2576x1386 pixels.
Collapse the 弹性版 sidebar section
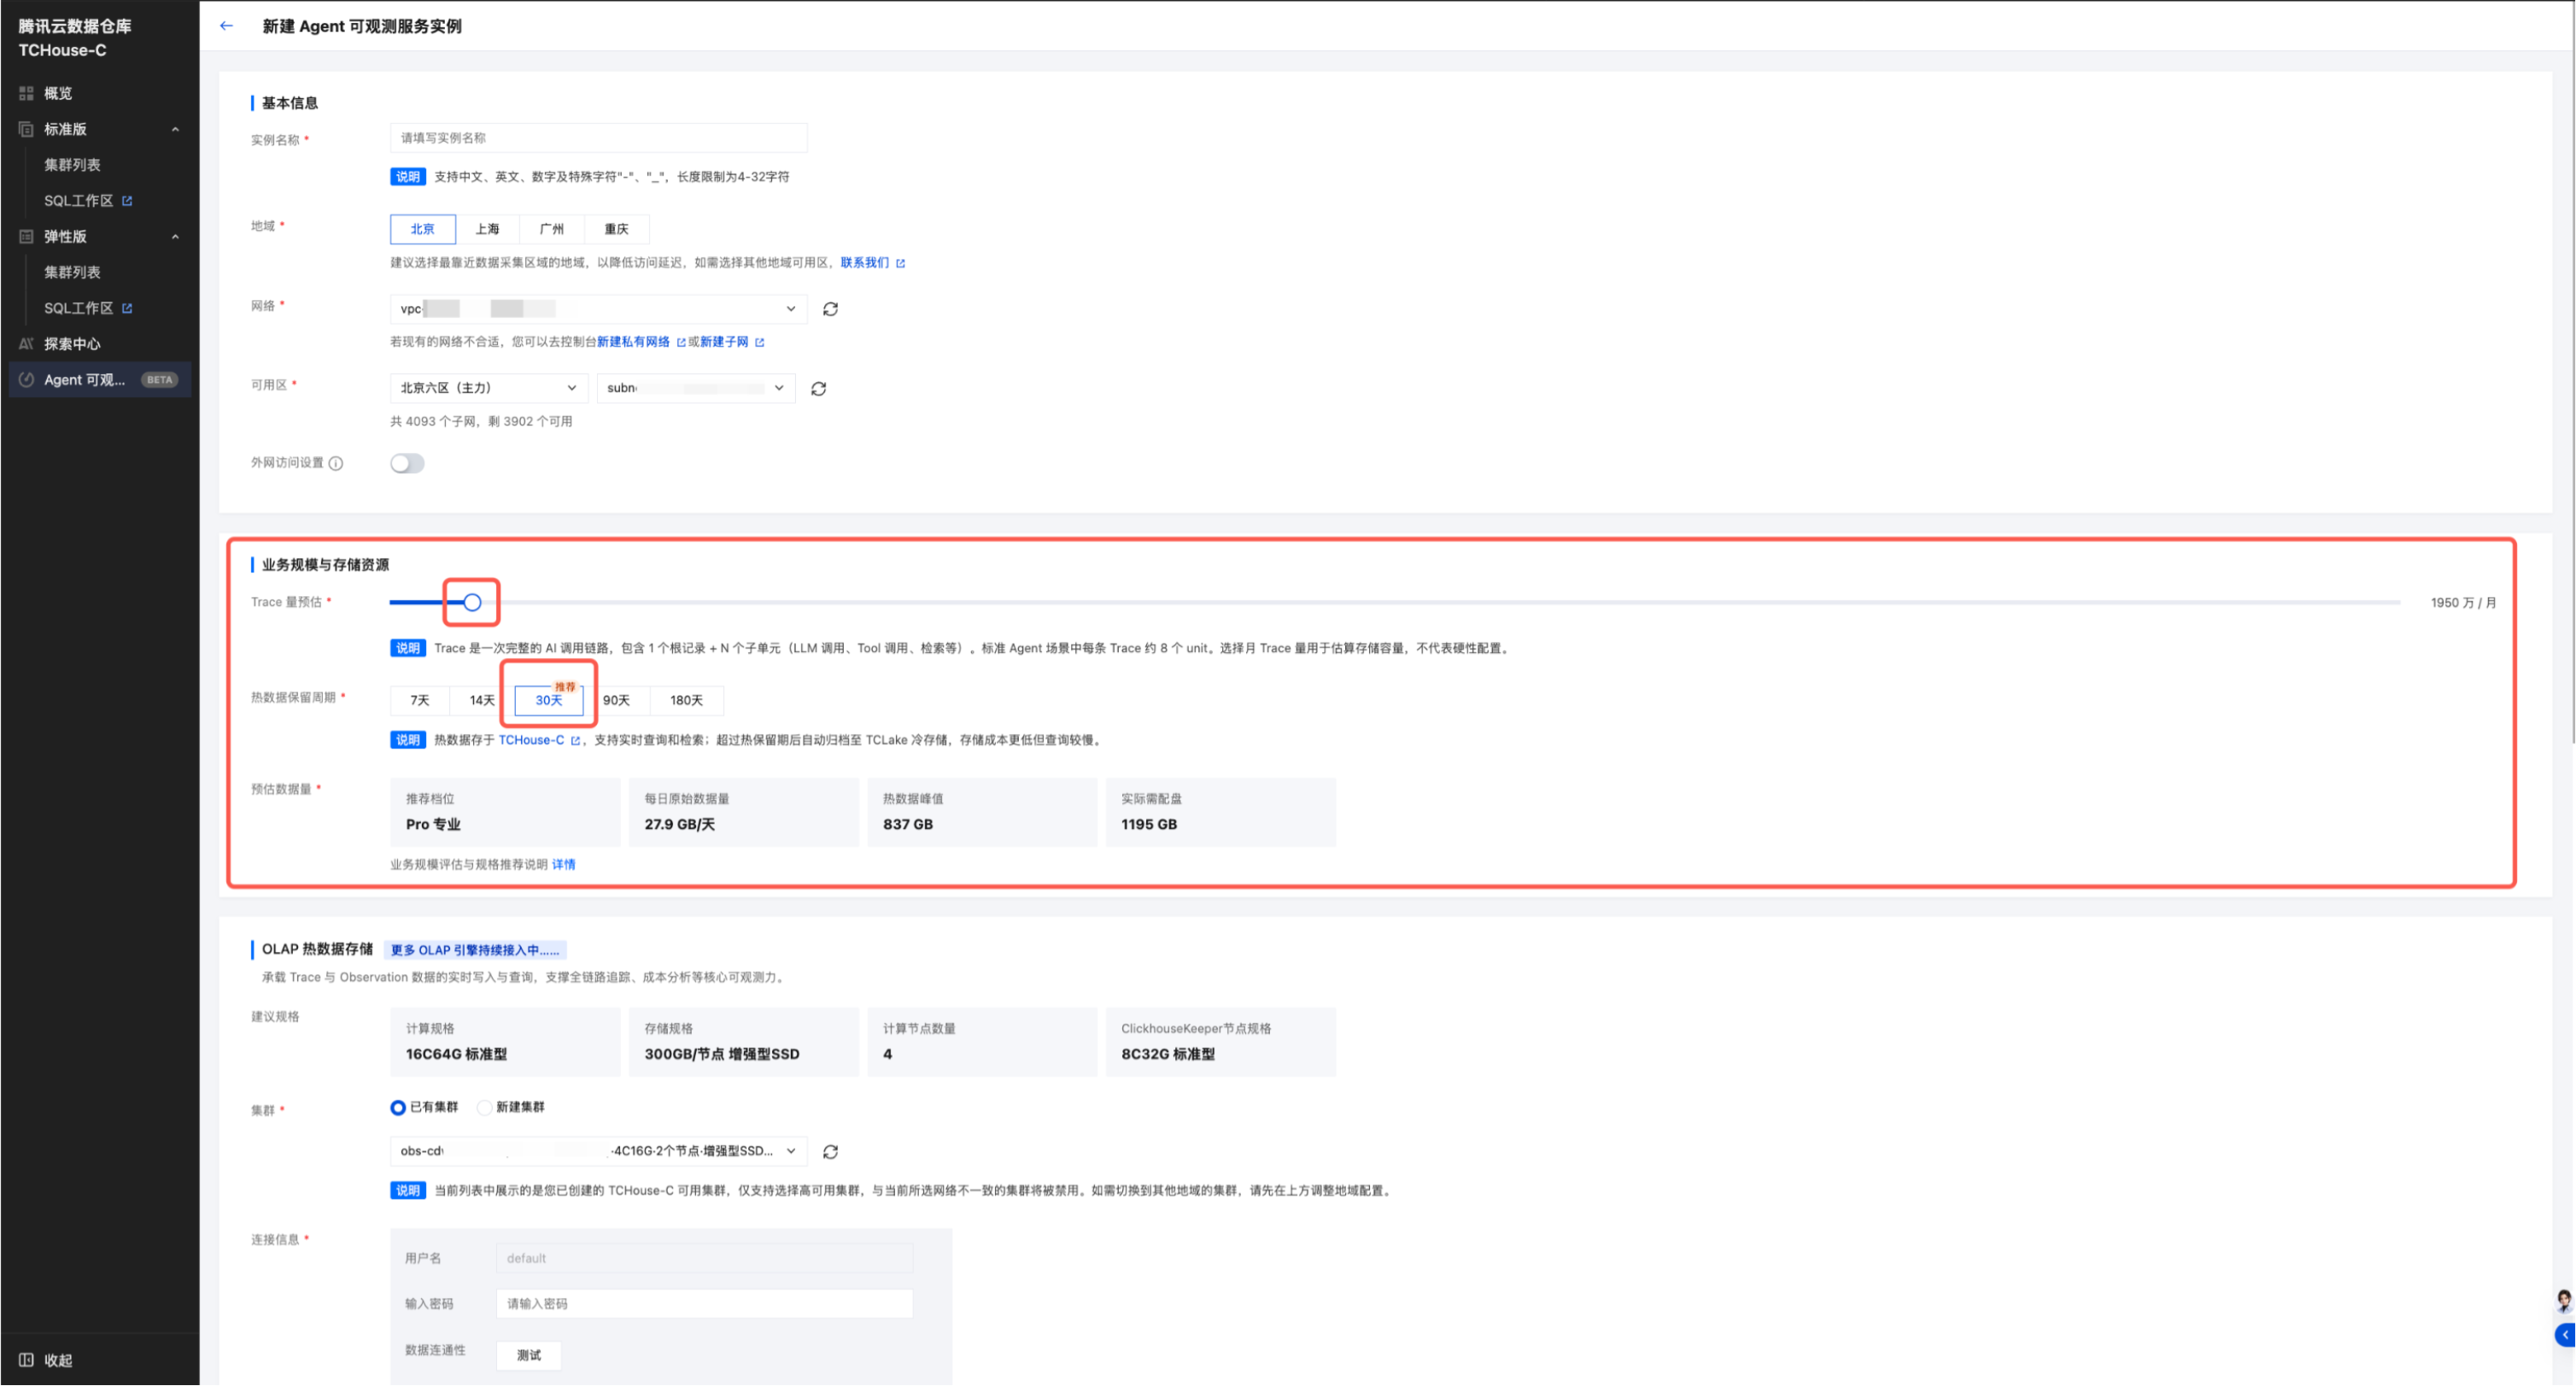point(175,236)
